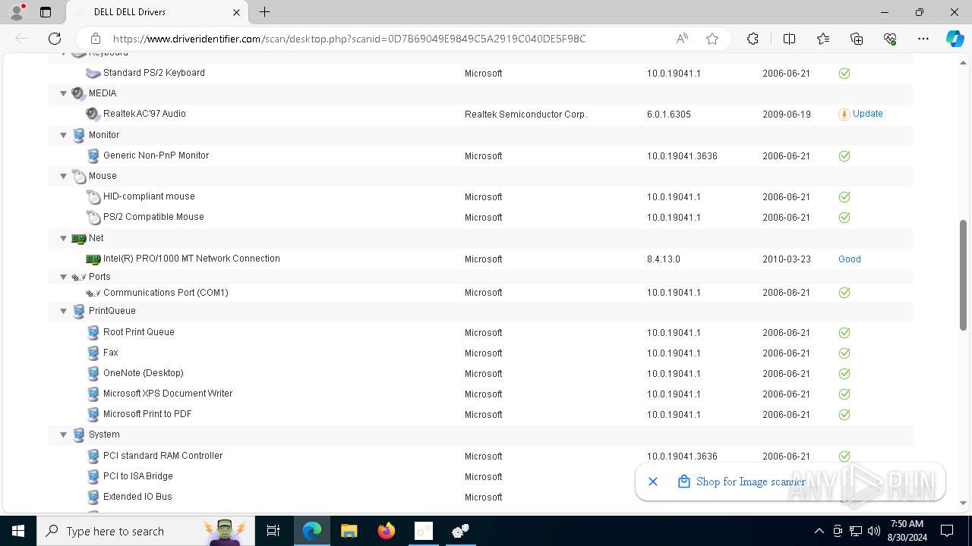
Task: Click the Realtek AC'97 Audio speaker icon
Action: pyautogui.click(x=93, y=114)
